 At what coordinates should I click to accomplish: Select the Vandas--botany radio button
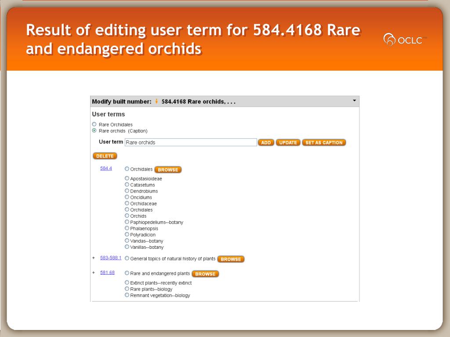127,241
